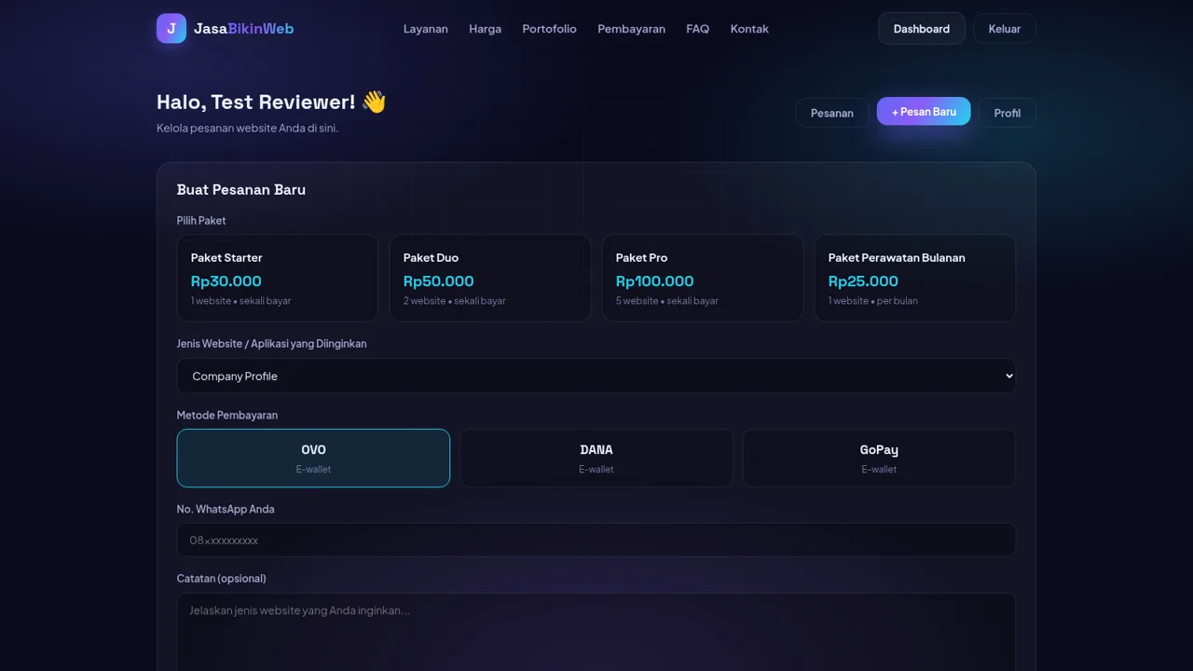Click the Rp30.000 price text
The height and width of the screenshot is (671, 1193).
click(226, 281)
